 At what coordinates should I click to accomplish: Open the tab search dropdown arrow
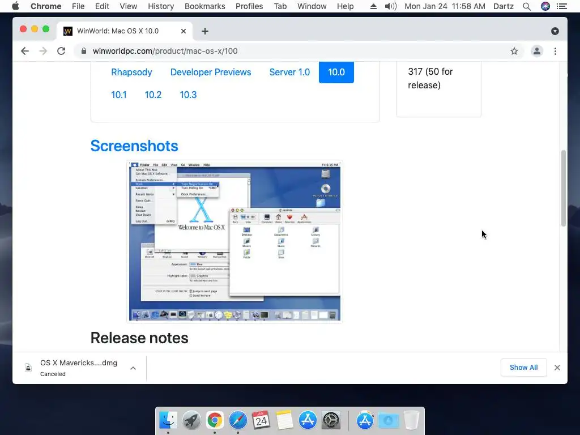tap(555, 31)
